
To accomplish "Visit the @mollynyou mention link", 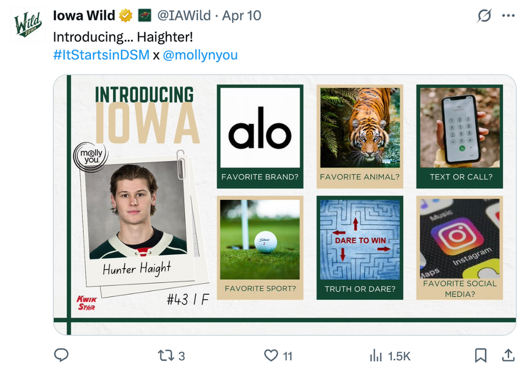I will pos(200,55).
